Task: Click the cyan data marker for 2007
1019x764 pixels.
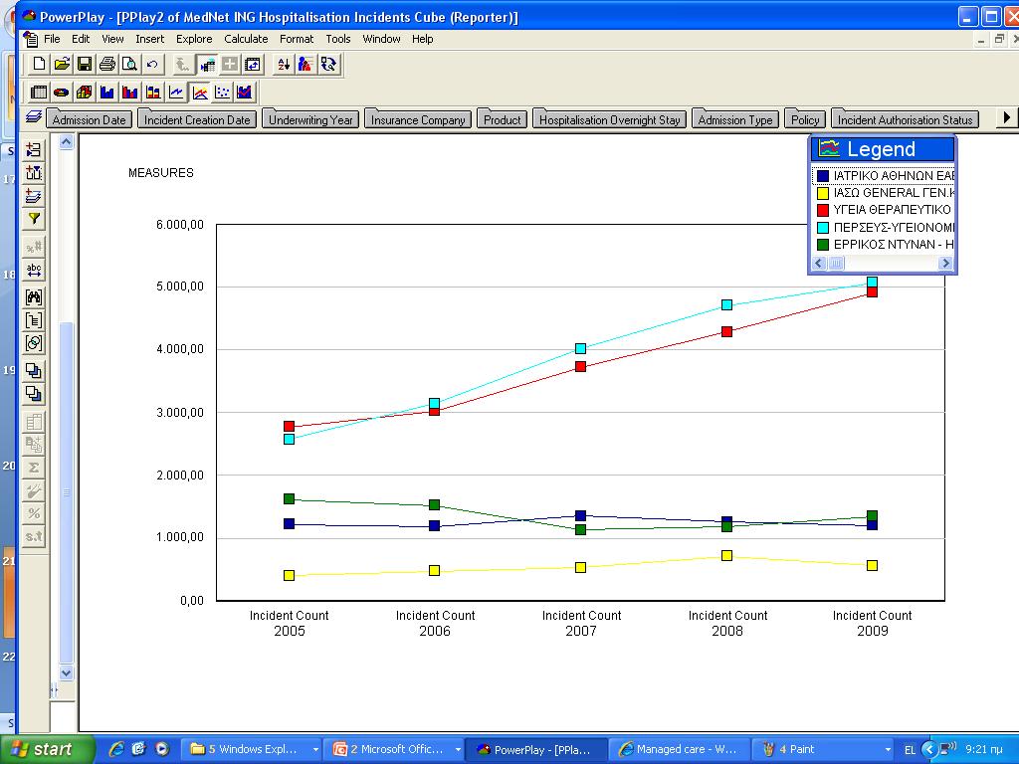Action: pyautogui.click(x=580, y=349)
